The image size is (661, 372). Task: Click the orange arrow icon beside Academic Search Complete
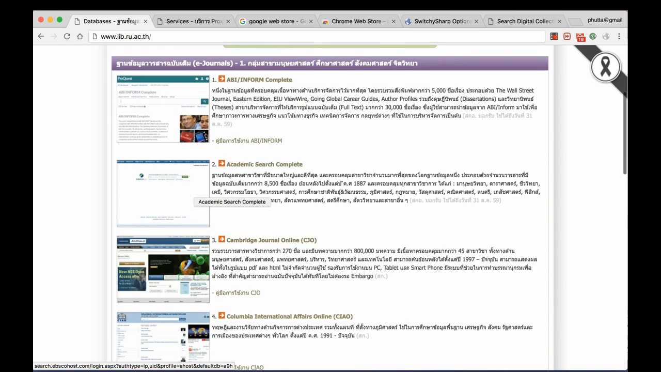(222, 164)
